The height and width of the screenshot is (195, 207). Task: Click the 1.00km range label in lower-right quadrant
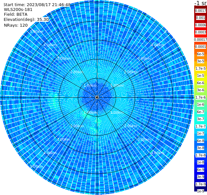coord(117,112)
